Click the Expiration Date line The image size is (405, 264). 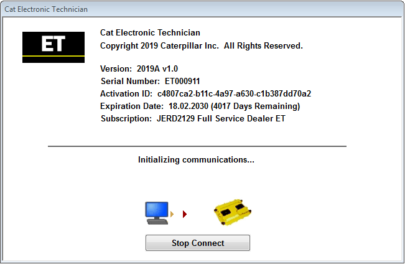(x=200, y=106)
